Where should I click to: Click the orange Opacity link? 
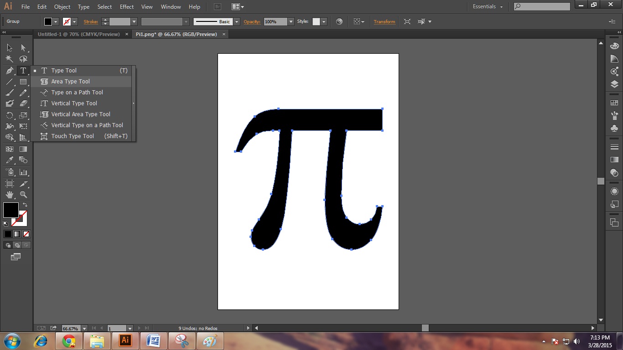pyautogui.click(x=252, y=21)
